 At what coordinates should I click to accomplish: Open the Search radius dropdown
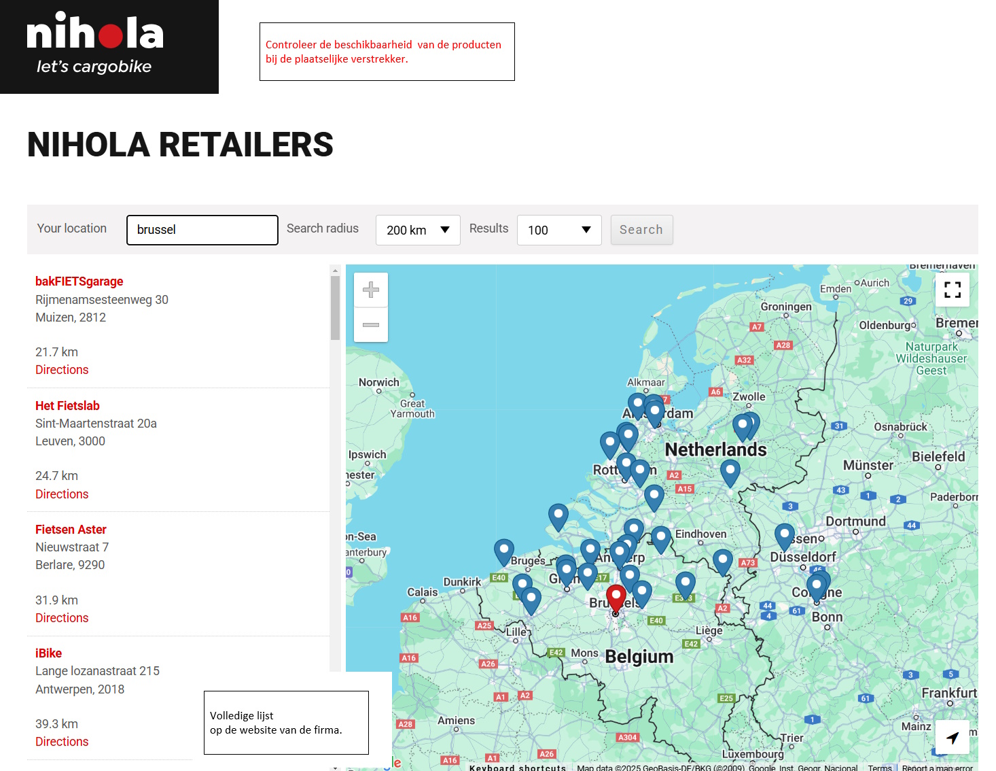pyautogui.click(x=418, y=230)
